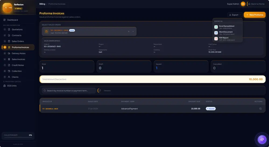Click the Dashboard grid icon
Image resolution: width=269 pixels, height=147 pixels.
(x=5, y=20)
